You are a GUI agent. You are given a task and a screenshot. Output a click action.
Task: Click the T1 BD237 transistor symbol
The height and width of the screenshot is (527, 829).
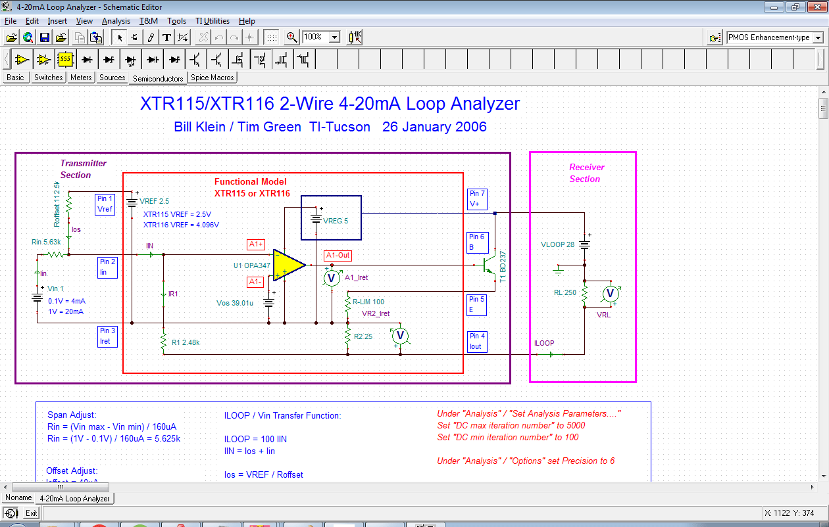pyautogui.click(x=490, y=265)
